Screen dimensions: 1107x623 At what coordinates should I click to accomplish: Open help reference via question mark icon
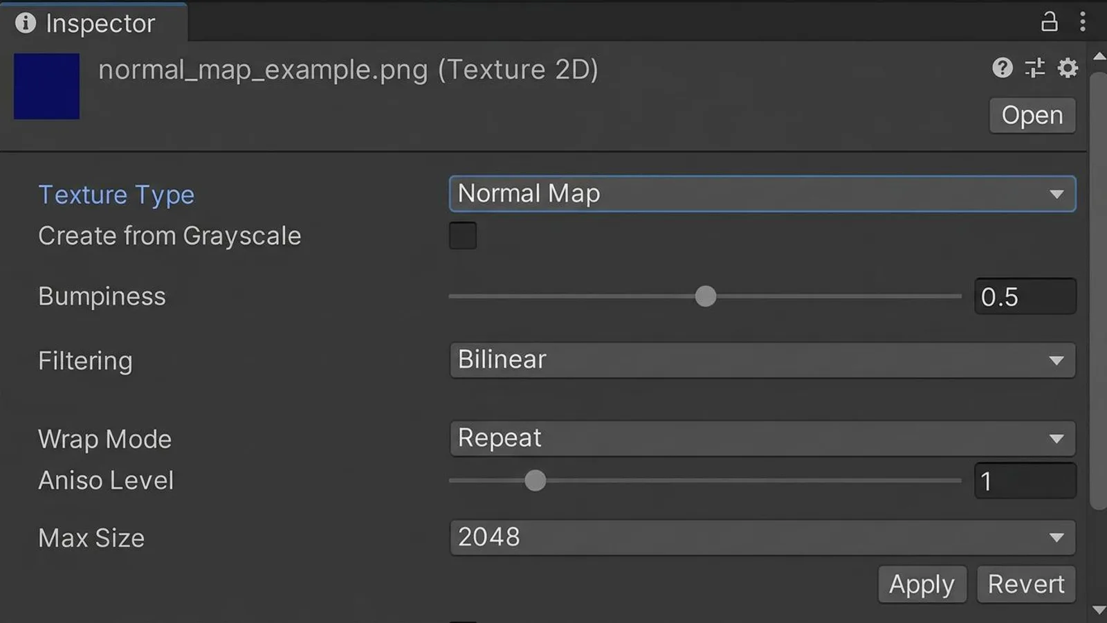pos(1002,68)
